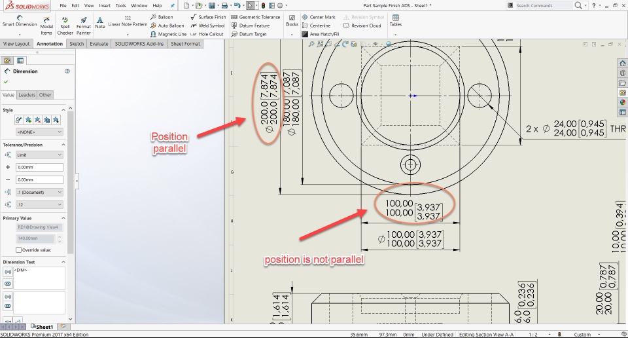Collapse the Tolerance/Precision section

[x=63, y=145]
